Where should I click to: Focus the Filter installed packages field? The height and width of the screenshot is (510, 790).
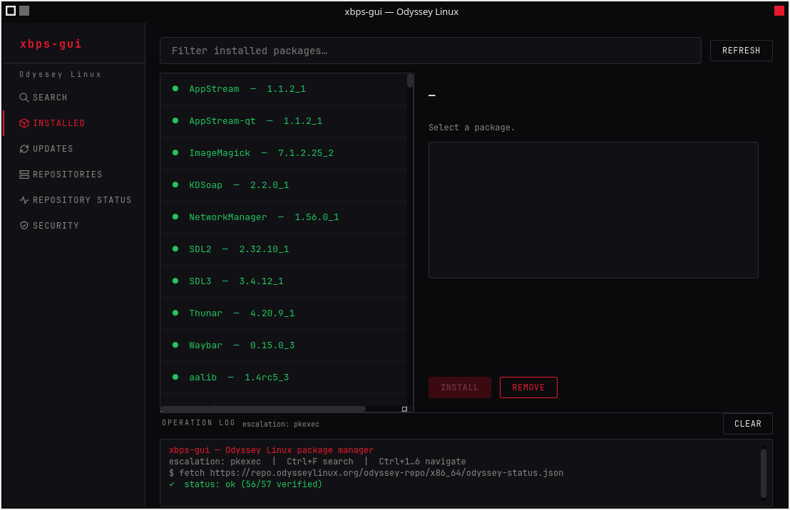pos(430,51)
